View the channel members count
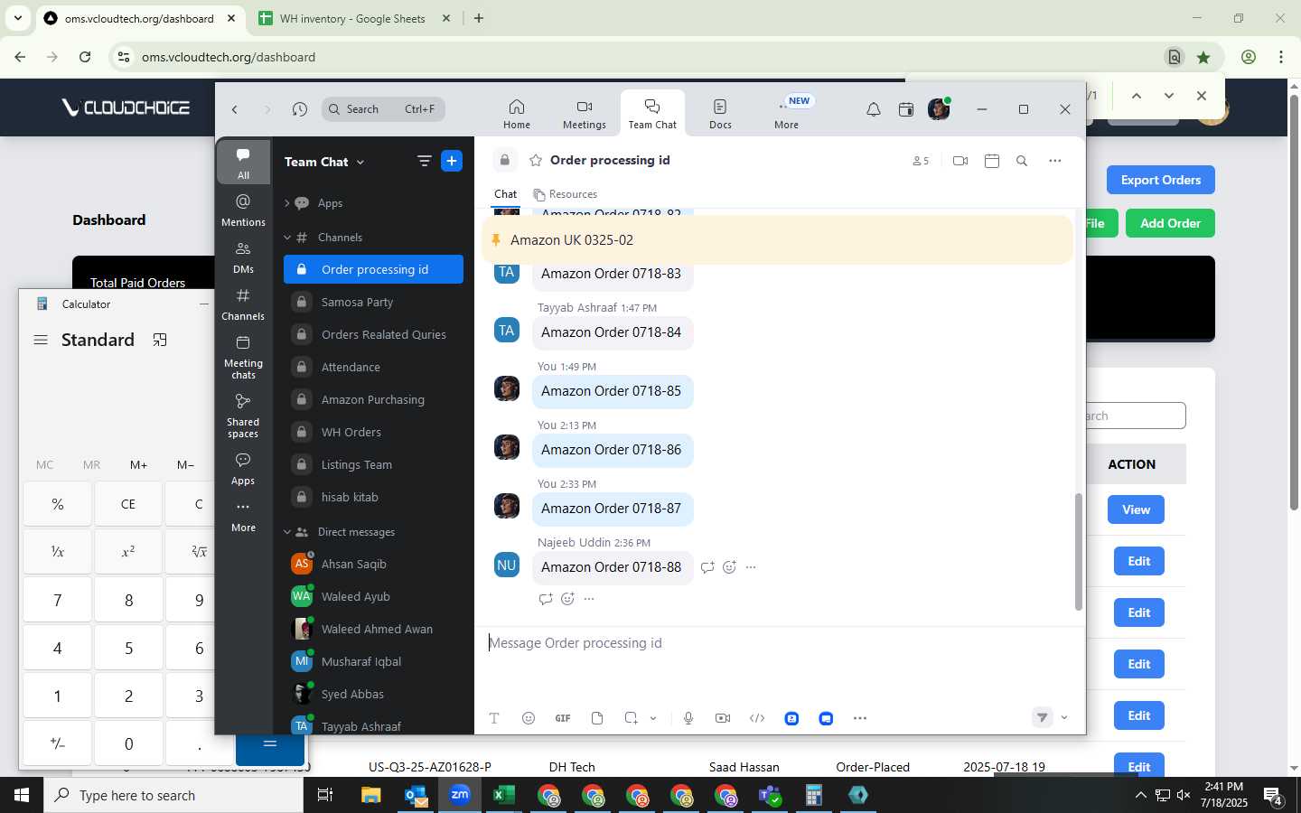 point(921,161)
